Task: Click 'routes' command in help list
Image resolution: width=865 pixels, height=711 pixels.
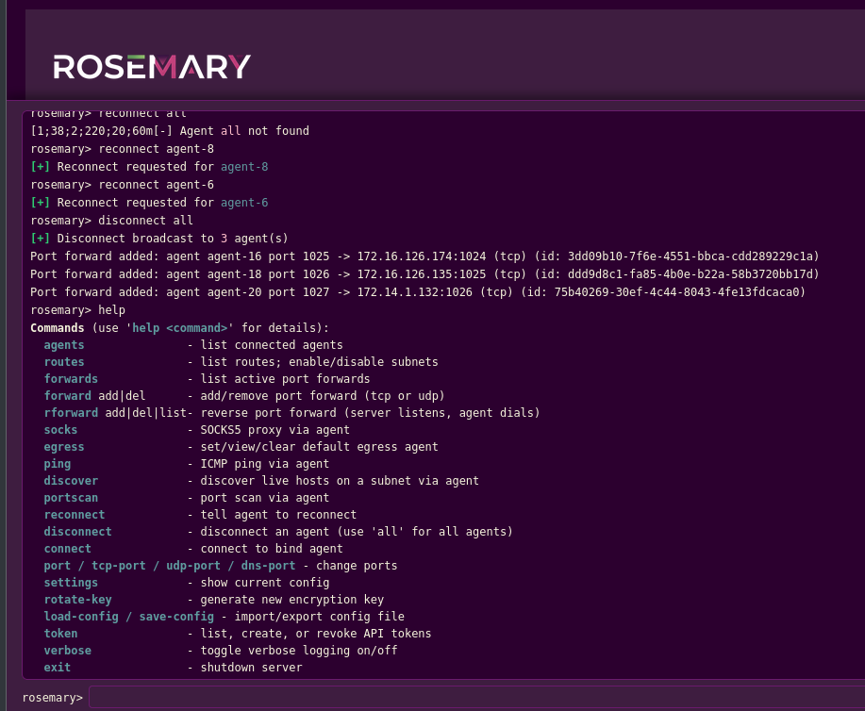Action: (x=64, y=362)
